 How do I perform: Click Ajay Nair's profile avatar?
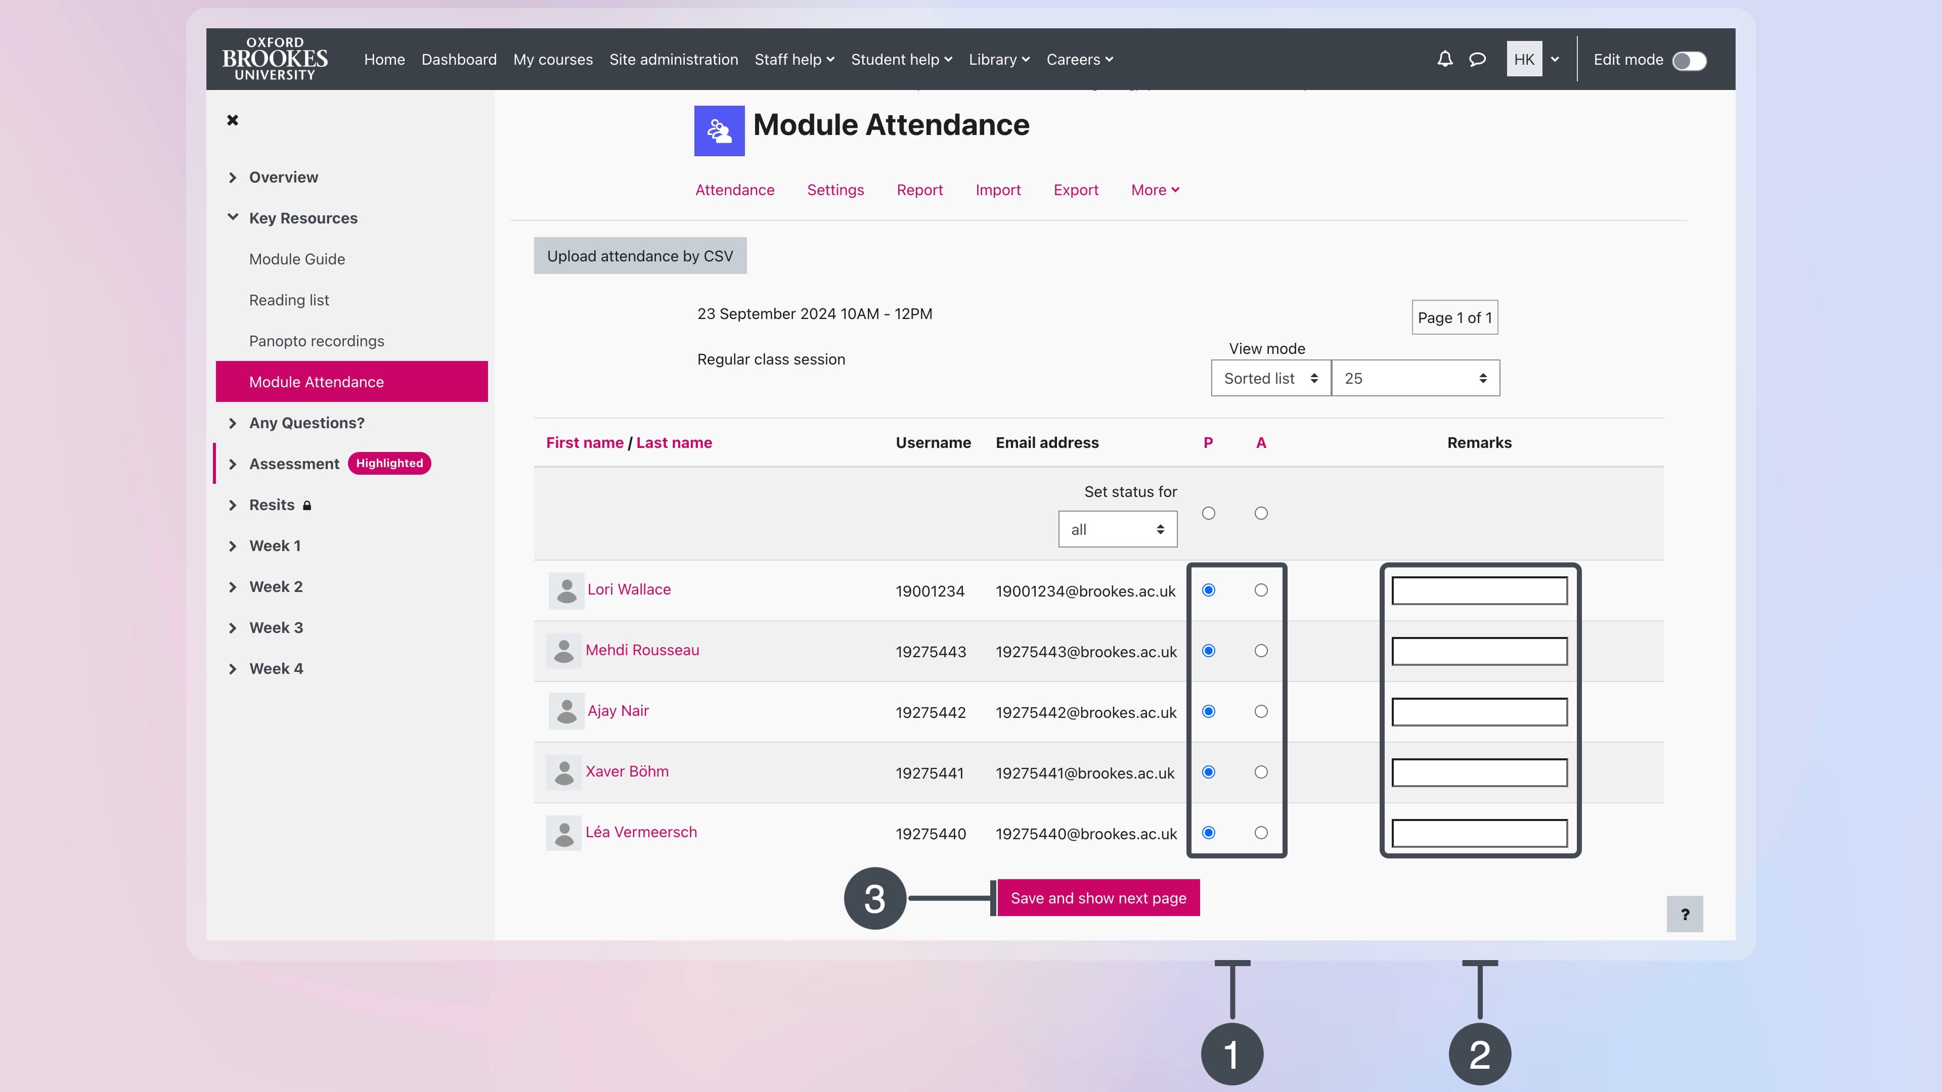(566, 711)
